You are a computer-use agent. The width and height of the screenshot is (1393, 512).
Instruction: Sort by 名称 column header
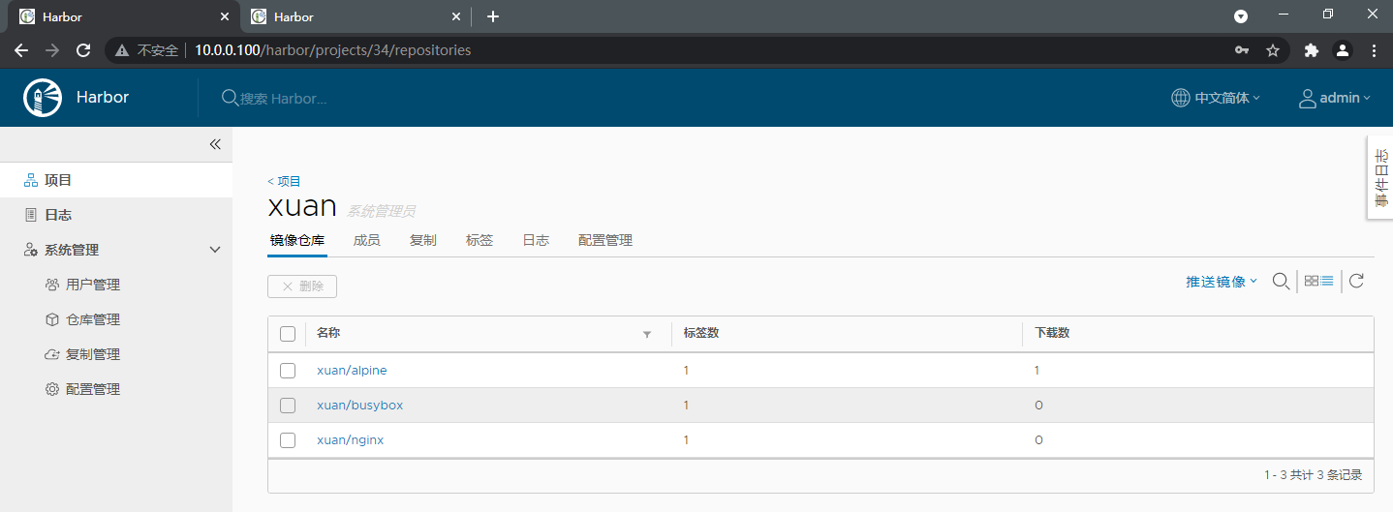tap(328, 333)
